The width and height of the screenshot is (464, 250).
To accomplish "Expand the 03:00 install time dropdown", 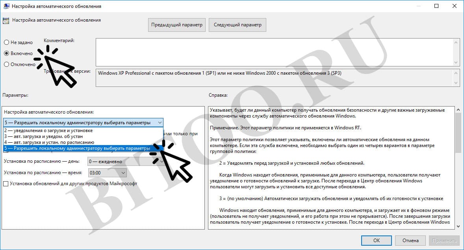I will point(123,173).
